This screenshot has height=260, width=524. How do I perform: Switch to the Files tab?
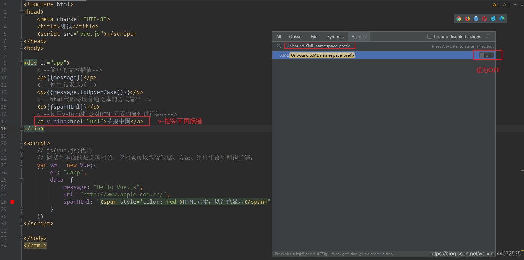[x=315, y=37]
